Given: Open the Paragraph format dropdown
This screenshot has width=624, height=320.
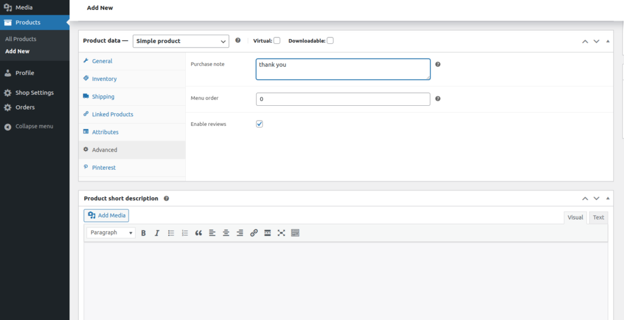Looking at the screenshot, I should (111, 233).
